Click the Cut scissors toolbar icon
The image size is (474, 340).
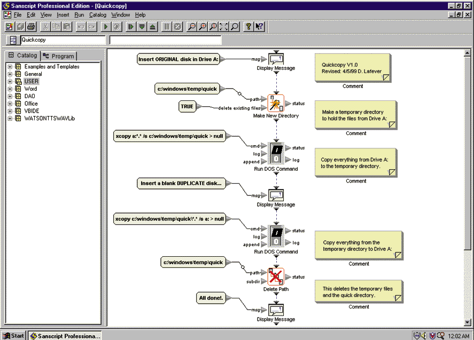click(46, 26)
